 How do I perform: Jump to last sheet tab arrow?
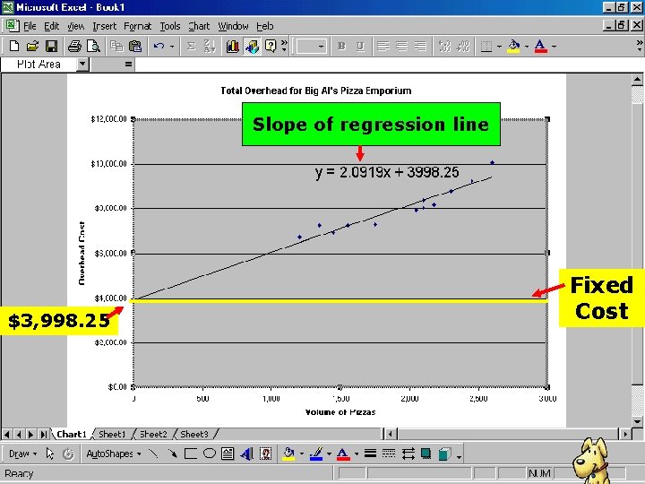tap(44, 434)
